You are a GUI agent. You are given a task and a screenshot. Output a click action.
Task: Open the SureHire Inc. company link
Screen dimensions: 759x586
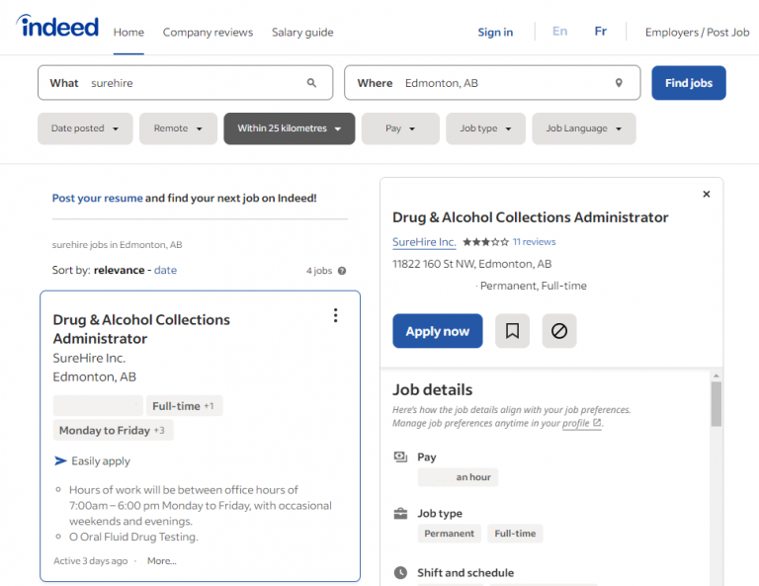point(424,242)
